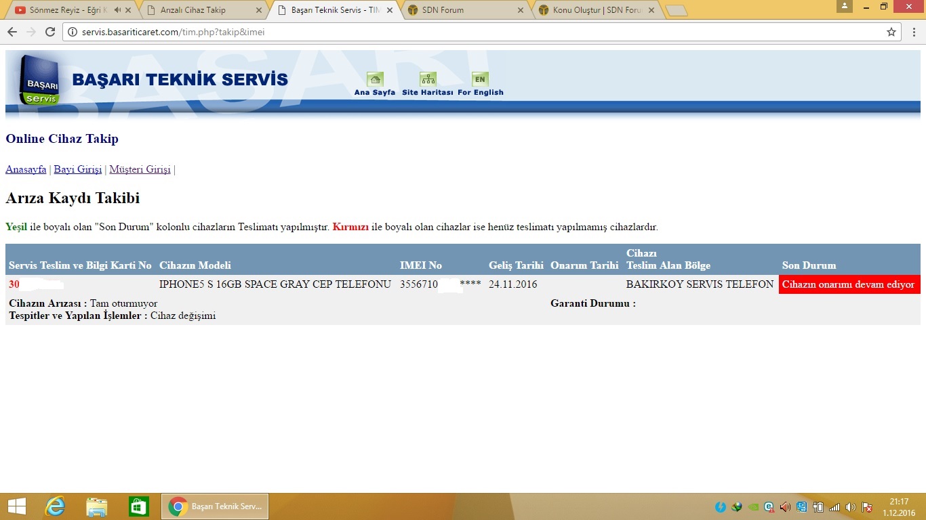The height and width of the screenshot is (520, 926).
Task: Click the red speaker audio manager tray icon
Action: pos(786,506)
